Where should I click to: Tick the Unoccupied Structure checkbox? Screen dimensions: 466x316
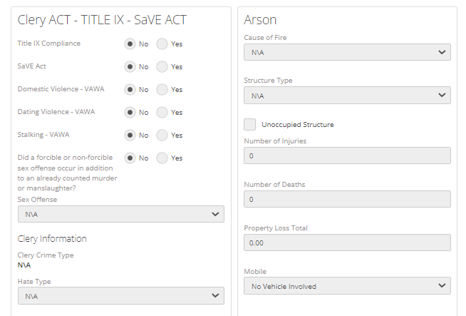click(x=249, y=124)
